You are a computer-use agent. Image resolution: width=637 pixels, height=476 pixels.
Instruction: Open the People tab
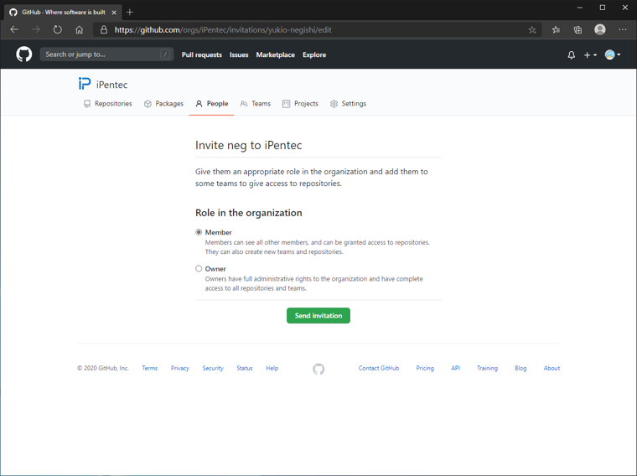(x=212, y=104)
